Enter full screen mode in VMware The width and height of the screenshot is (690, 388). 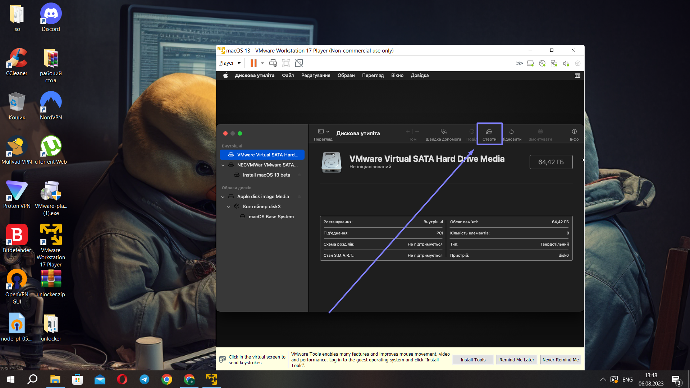pyautogui.click(x=286, y=63)
